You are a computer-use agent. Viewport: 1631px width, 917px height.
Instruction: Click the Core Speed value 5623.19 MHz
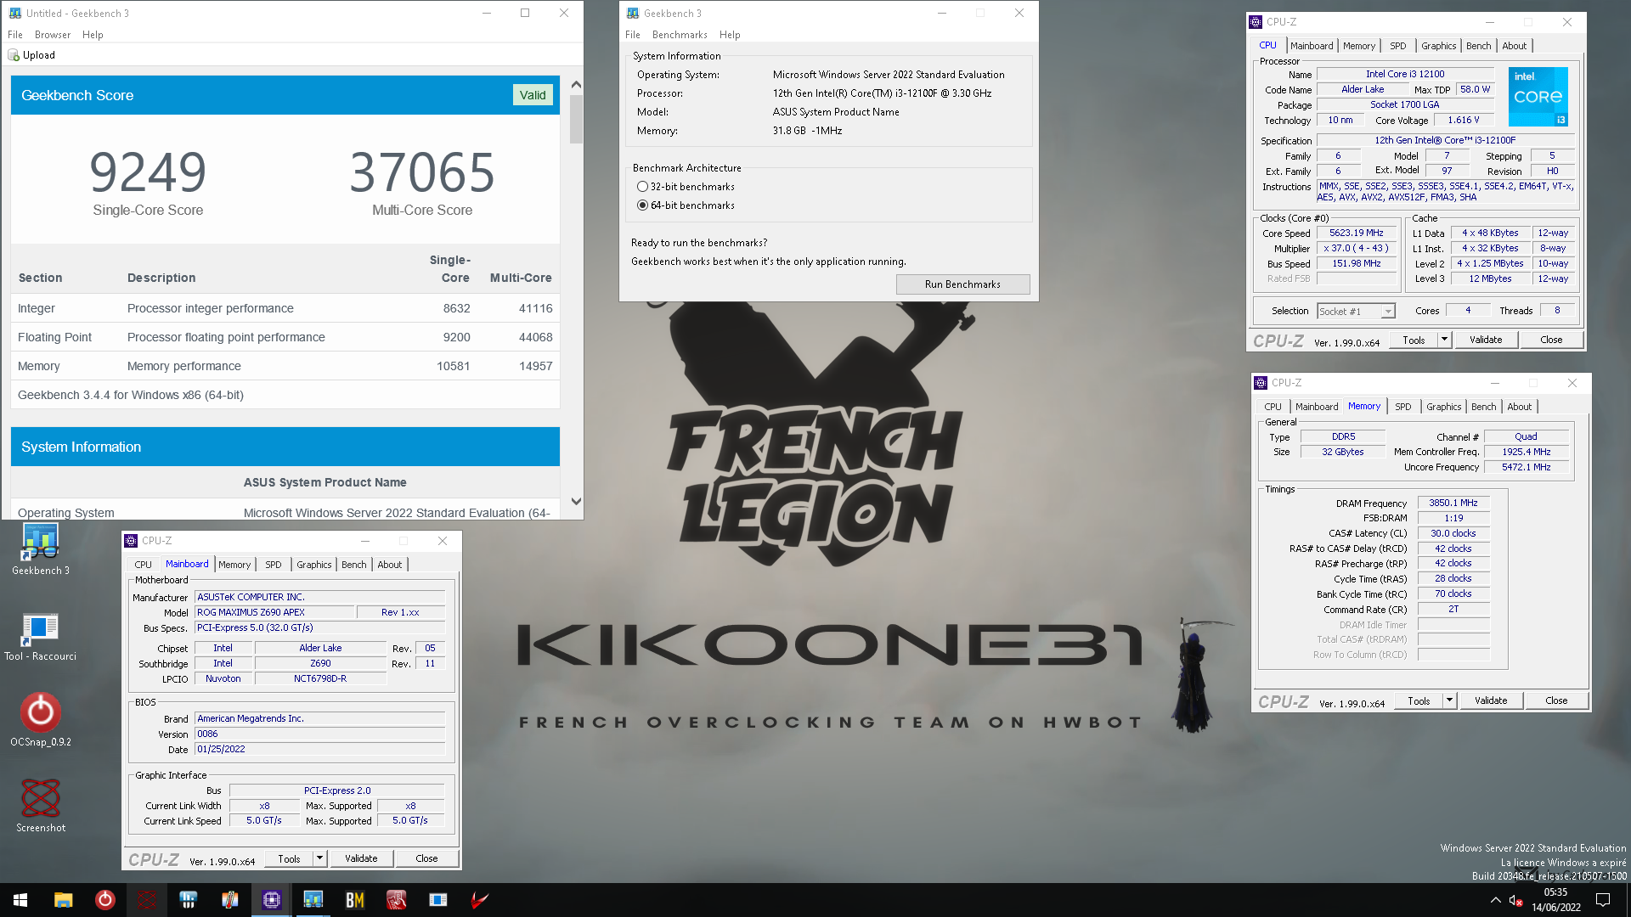1356,233
